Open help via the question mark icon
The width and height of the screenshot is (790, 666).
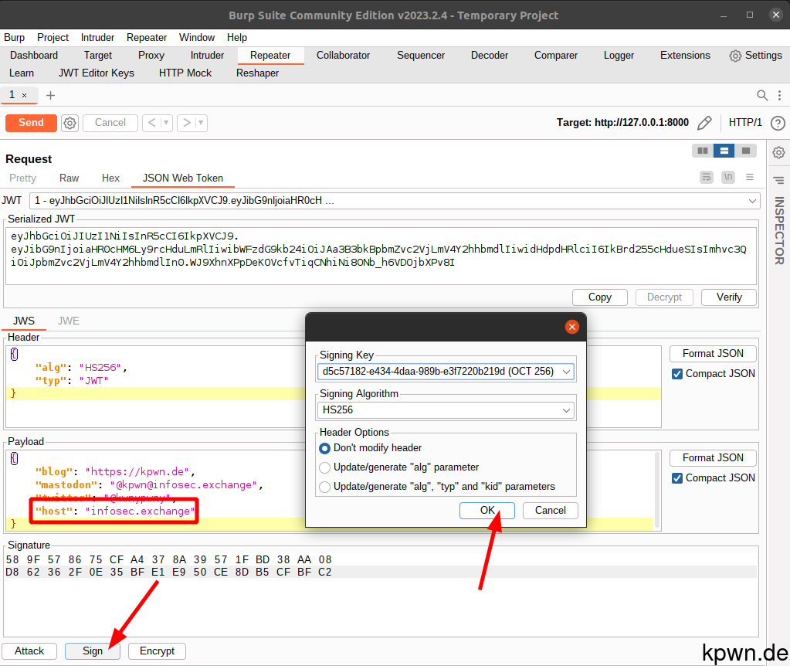[778, 122]
